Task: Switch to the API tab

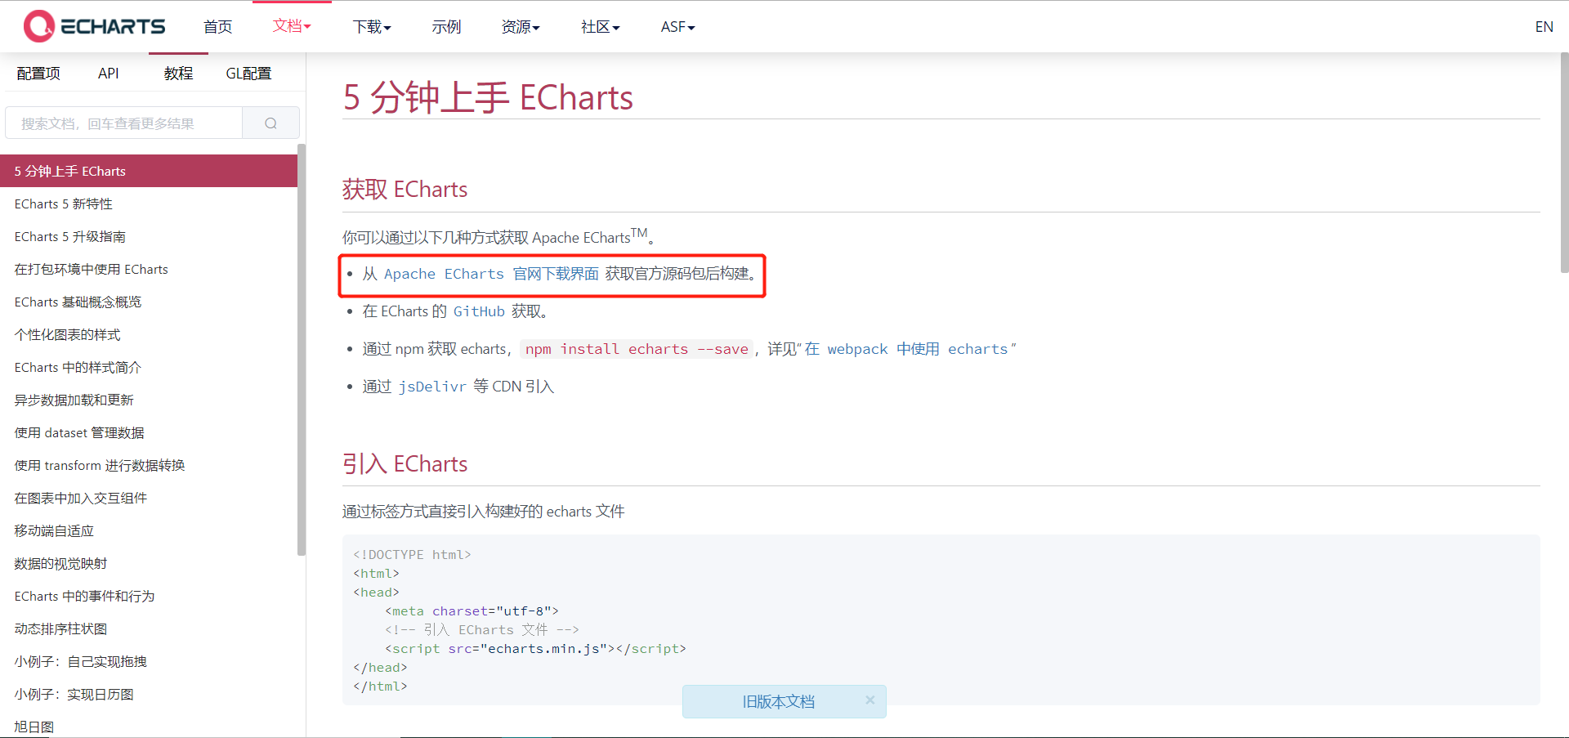Action: click(108, 73)
